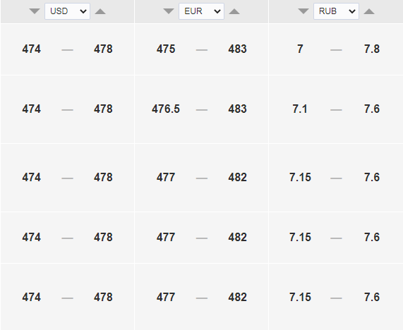Sort EUR column descending with down arrow
Screen dimensions: 403x330
pyautogui.click(x=169, y=11)
